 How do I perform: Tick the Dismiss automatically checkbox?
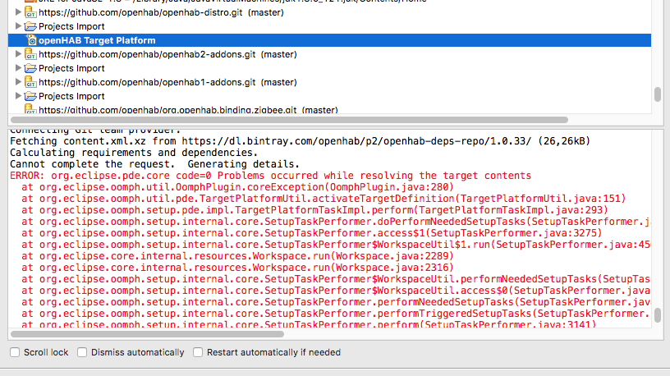tap(82, 352)
